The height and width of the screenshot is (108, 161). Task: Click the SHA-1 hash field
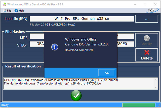click(82, 44)
